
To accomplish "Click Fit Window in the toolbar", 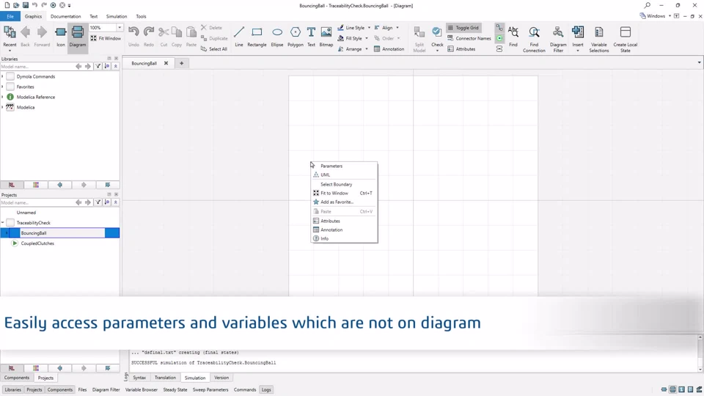I will click(x=106, y=39).
